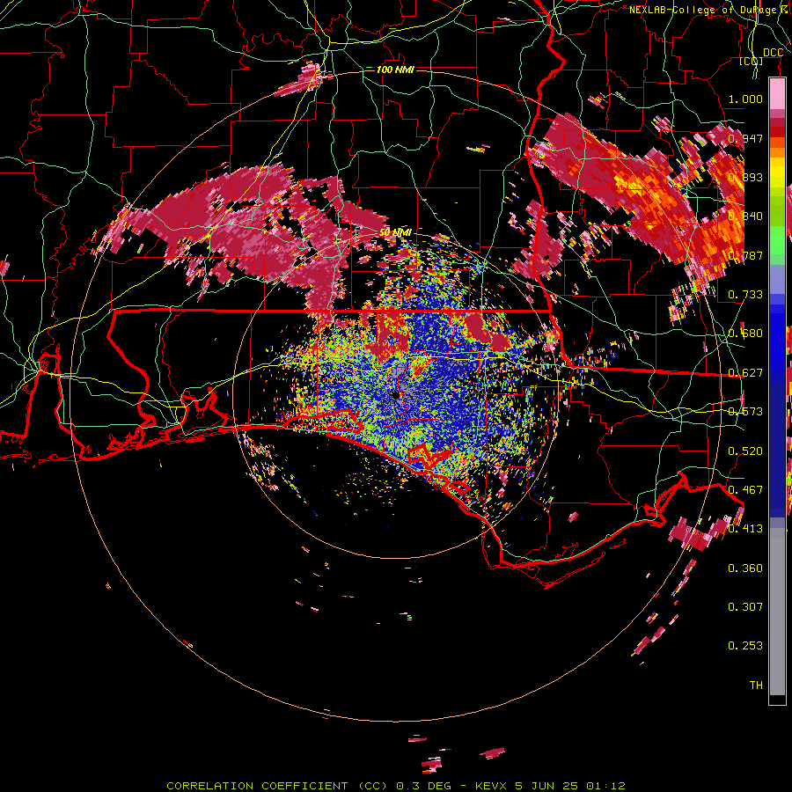Click CORRELATION COEFFICIENT caption title
792x792 pixels.
point(257,786)
